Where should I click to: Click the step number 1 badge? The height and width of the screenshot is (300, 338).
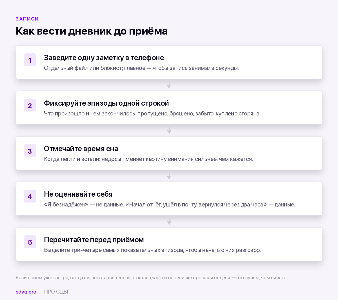[30, 60]
